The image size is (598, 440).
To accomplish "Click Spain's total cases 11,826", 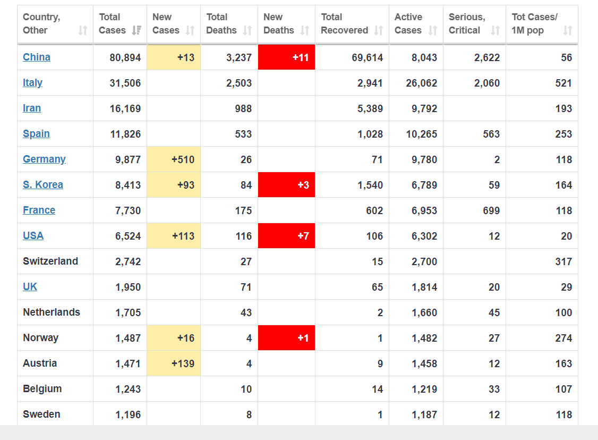I will point(125,134).
